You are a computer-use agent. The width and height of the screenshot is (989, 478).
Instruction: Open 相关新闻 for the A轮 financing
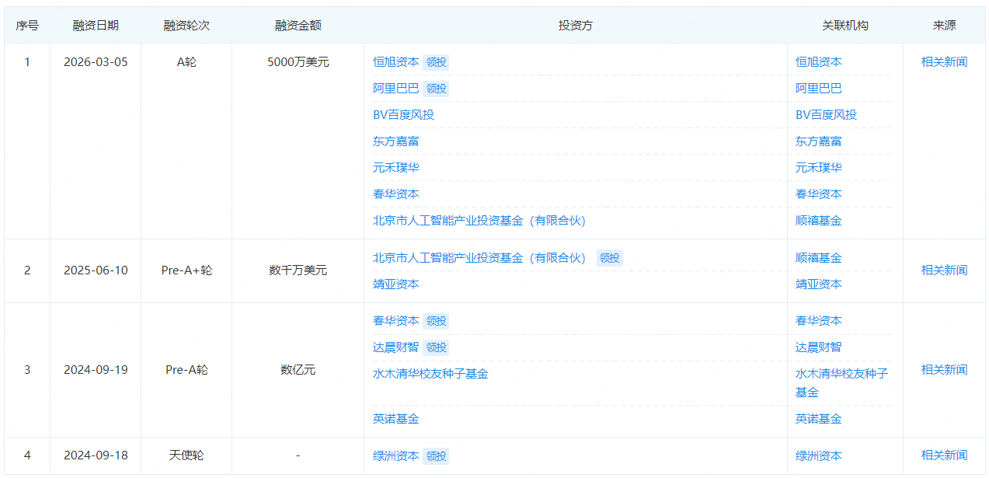click(944, 62)
